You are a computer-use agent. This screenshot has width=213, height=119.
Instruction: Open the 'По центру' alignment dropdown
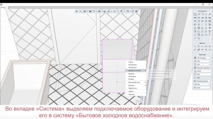point(204,58)
